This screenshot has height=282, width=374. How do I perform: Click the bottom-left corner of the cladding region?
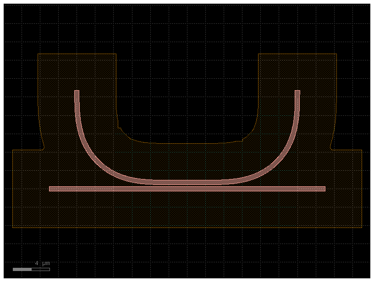13,227
